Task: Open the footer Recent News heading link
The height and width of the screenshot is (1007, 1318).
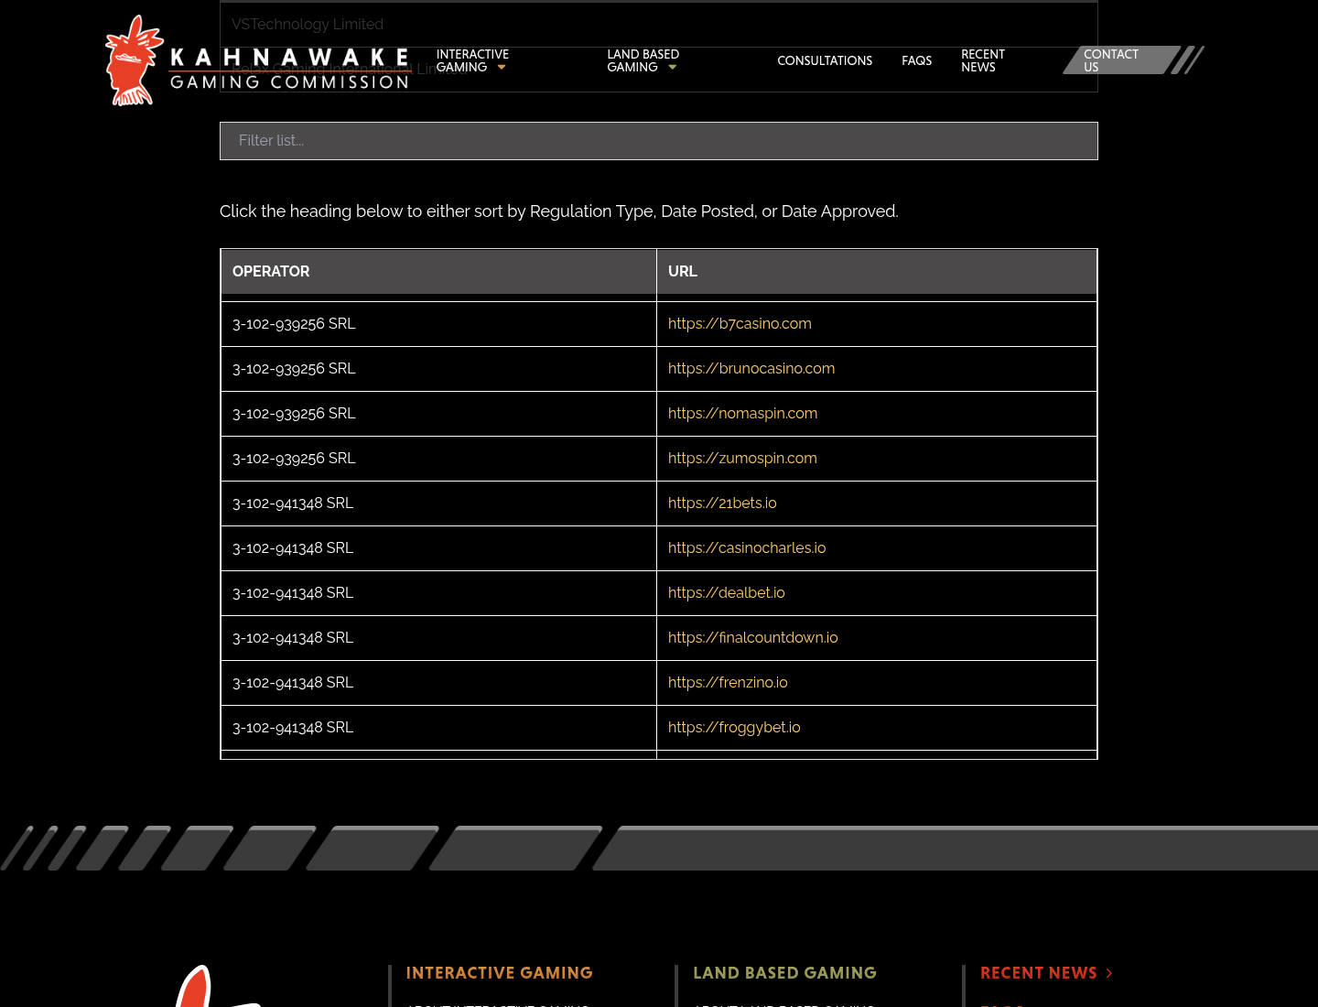Action: coord(1039,973)
